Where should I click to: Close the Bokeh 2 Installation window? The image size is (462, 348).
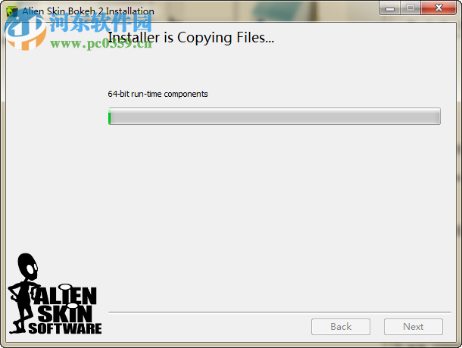439,8
